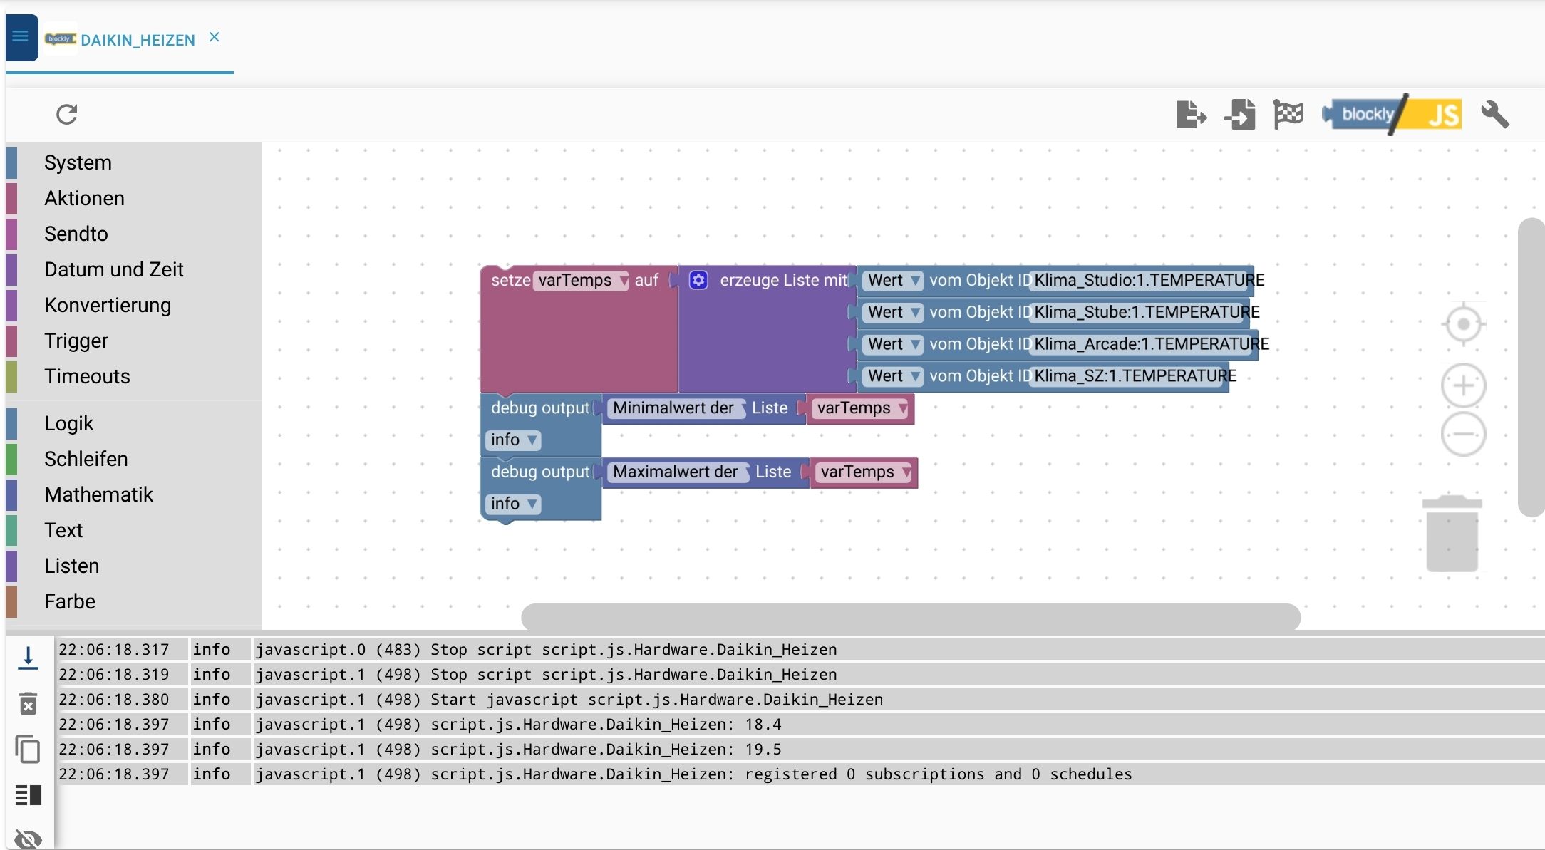Click the import blocks icon
This screenshot has height=850, width=1545.
(x=1240, y=114)
